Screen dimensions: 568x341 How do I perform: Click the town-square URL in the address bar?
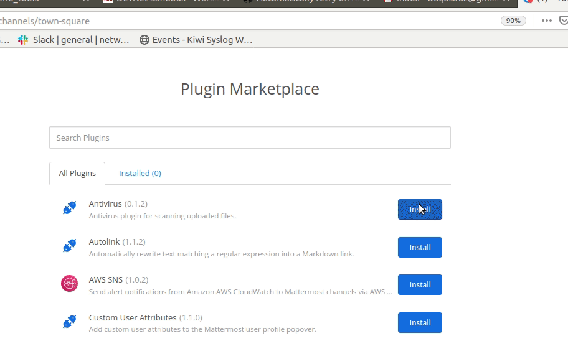click(45, 21)
